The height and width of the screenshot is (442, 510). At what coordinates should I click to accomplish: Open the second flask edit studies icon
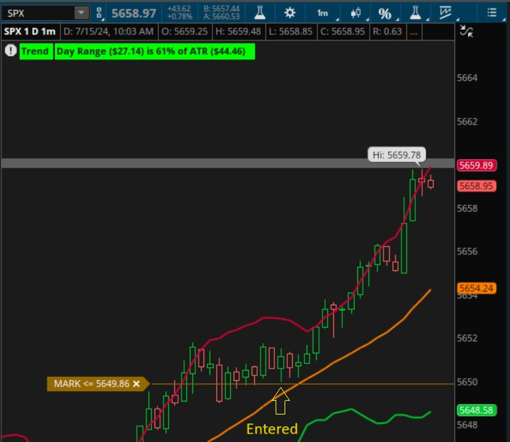(415, 13)
